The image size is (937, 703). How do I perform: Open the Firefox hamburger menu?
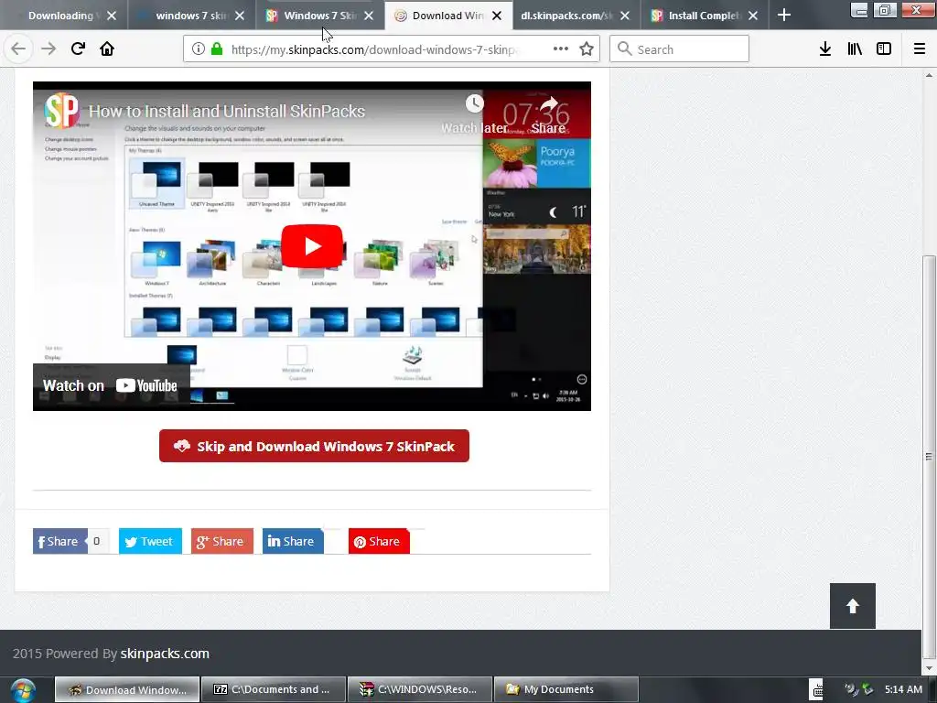point(920,49)
